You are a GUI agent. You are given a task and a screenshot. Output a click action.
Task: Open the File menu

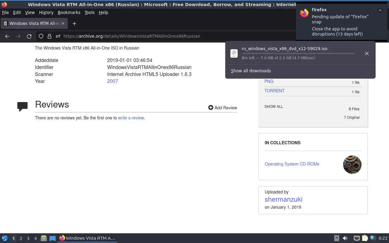point(5,12)
